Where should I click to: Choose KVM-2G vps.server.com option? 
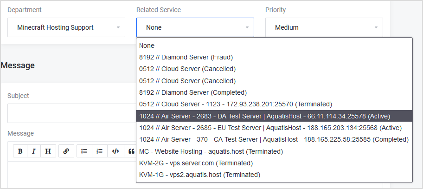[x=275, y=163]
